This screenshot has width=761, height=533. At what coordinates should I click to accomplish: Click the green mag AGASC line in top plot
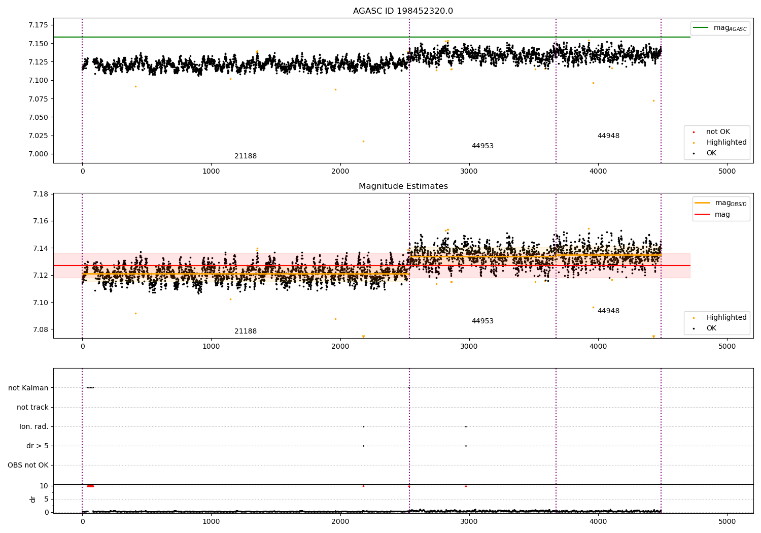click(371, 37)
